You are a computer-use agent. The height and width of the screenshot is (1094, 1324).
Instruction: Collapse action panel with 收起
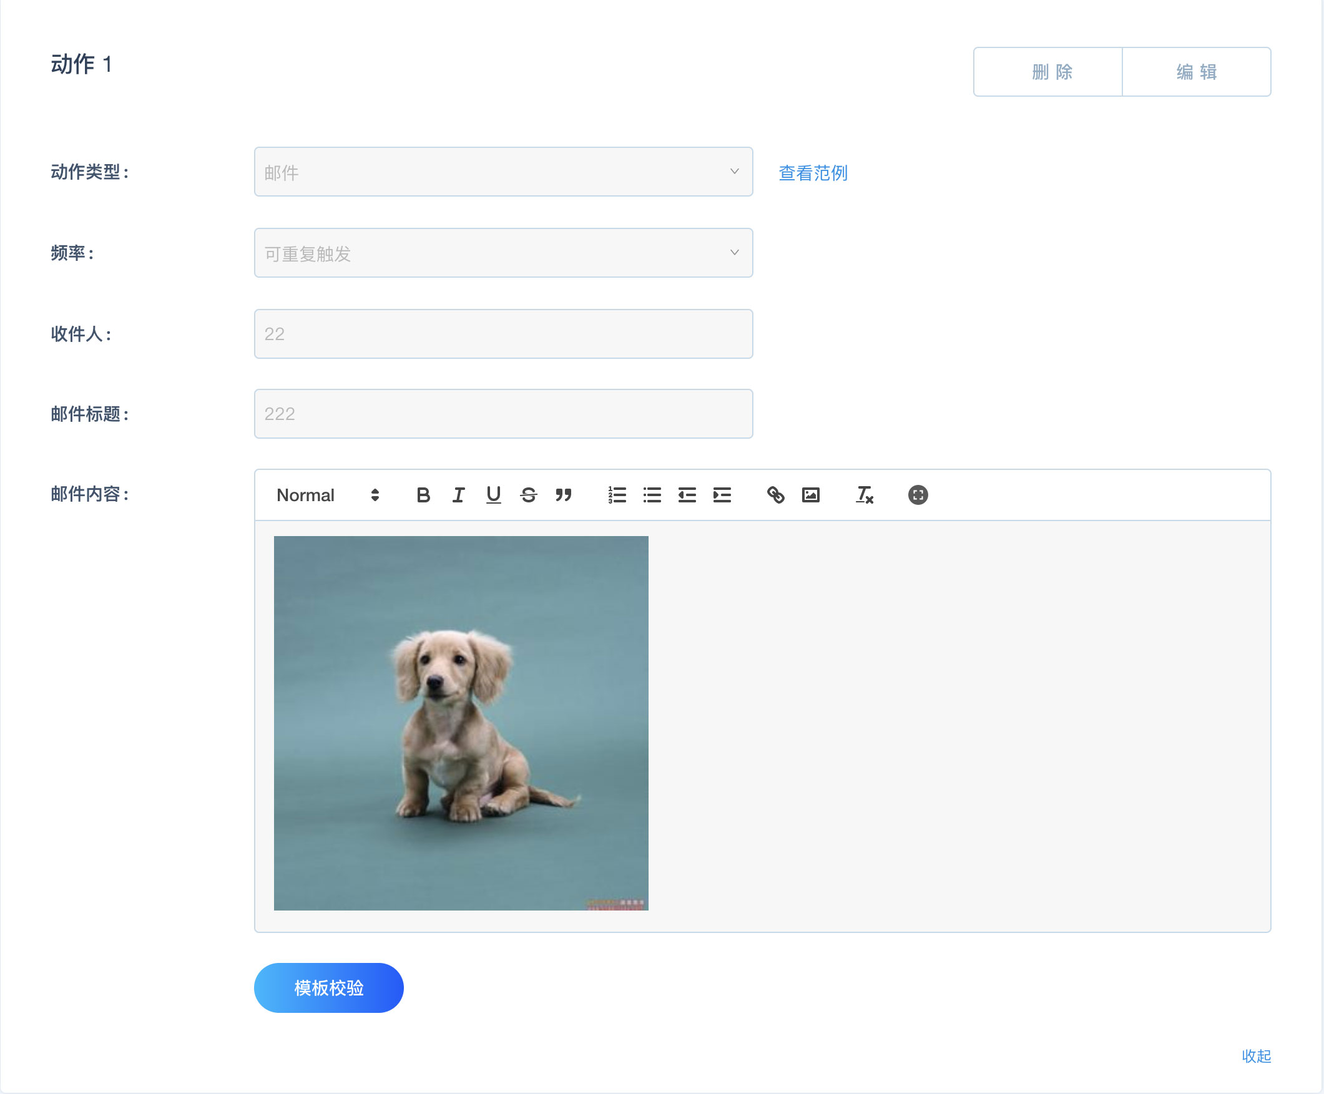click(1257, 1055)
